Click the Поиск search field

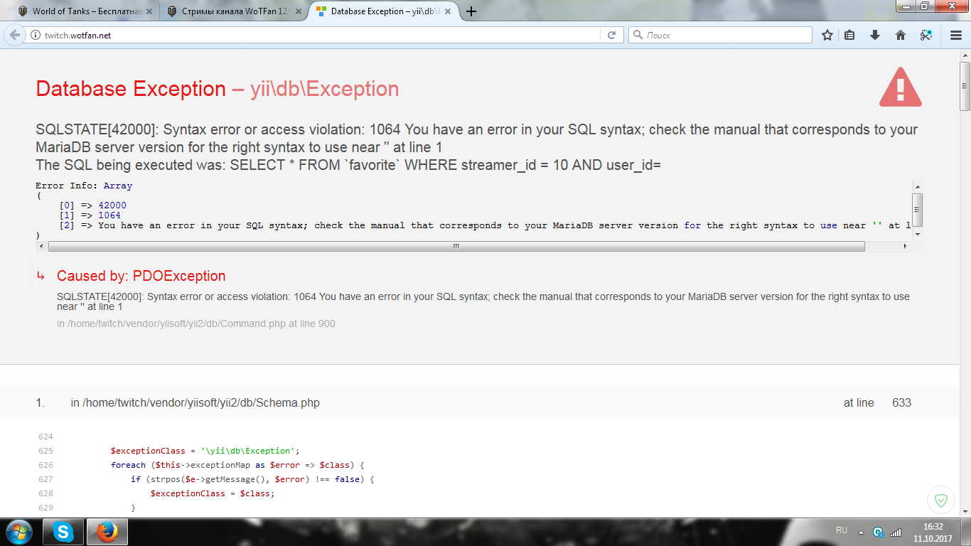coord(725,35)
